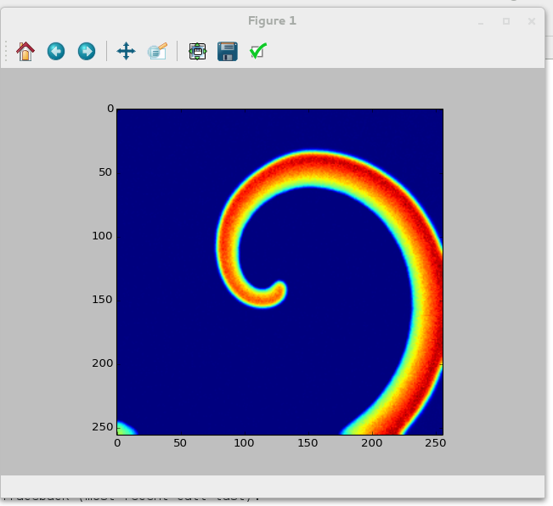Click the toolbar drag handle at left edge
The image size is (553, 506).
point(7,52)
